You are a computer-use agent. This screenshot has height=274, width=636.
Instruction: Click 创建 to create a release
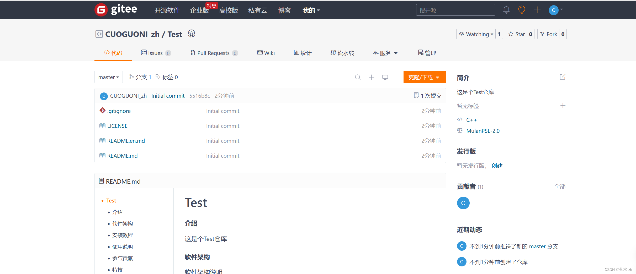pos(497,166)
